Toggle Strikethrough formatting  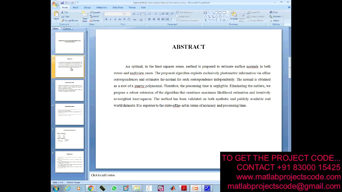point(120,19)
